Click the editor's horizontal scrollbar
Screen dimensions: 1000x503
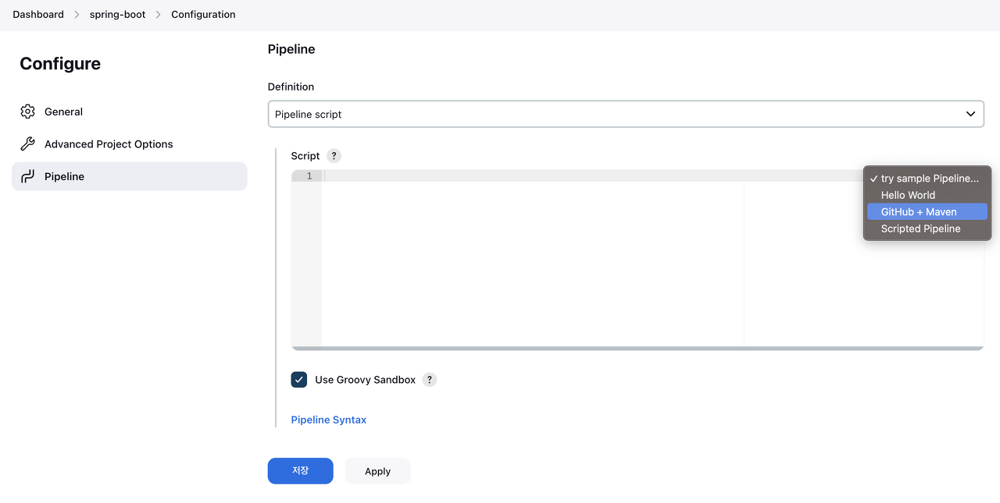[637, 349]
